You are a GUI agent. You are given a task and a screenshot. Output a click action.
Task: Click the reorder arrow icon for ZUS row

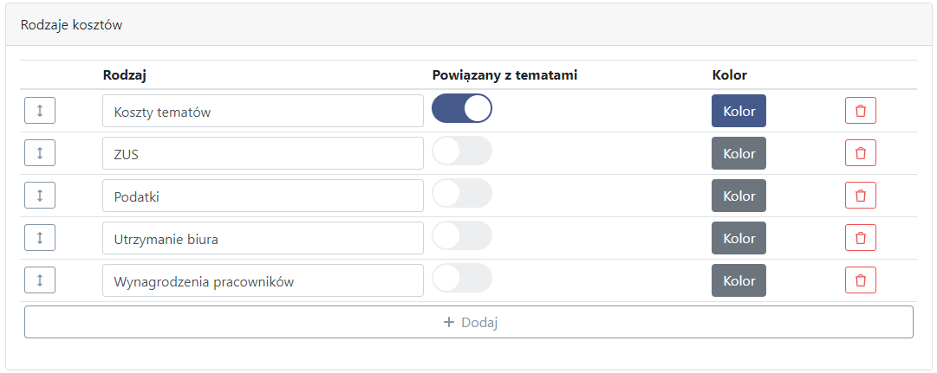(40, 153)
